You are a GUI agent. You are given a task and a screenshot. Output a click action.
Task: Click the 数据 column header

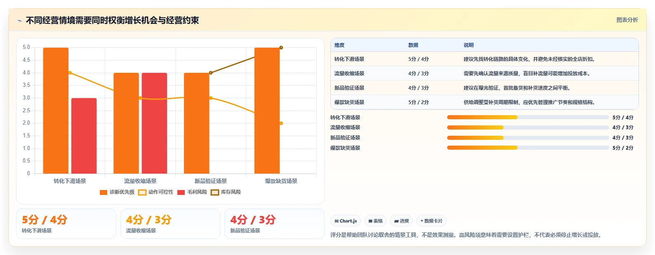click(x=413, y=45)
